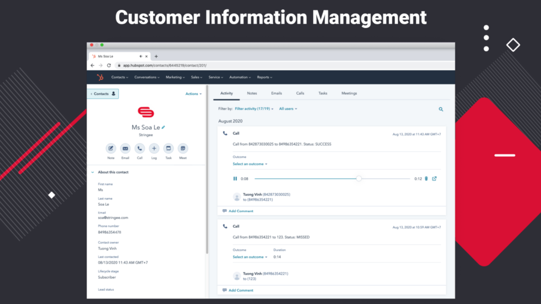The height and width of the screenshot is (304, 541).
Task: Open the recording in a new window
Action: click(x=435, y=178)
